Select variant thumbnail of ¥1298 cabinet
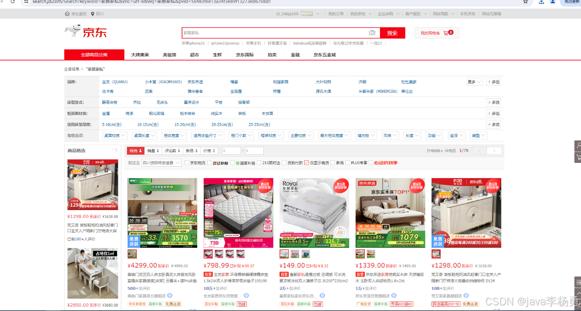 click(436, 254)
